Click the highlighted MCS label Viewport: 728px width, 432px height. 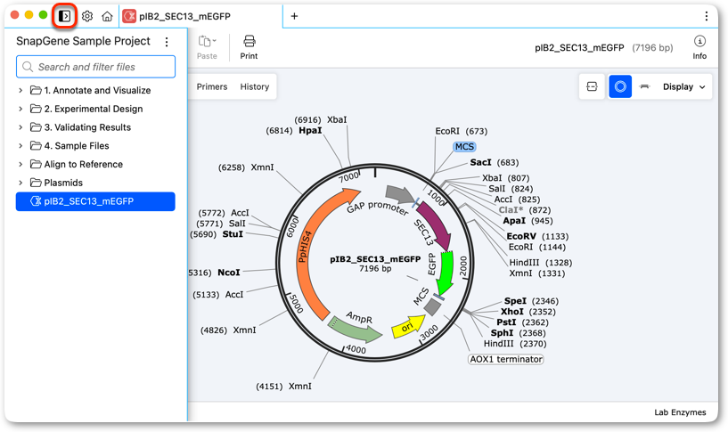(464, 147)
